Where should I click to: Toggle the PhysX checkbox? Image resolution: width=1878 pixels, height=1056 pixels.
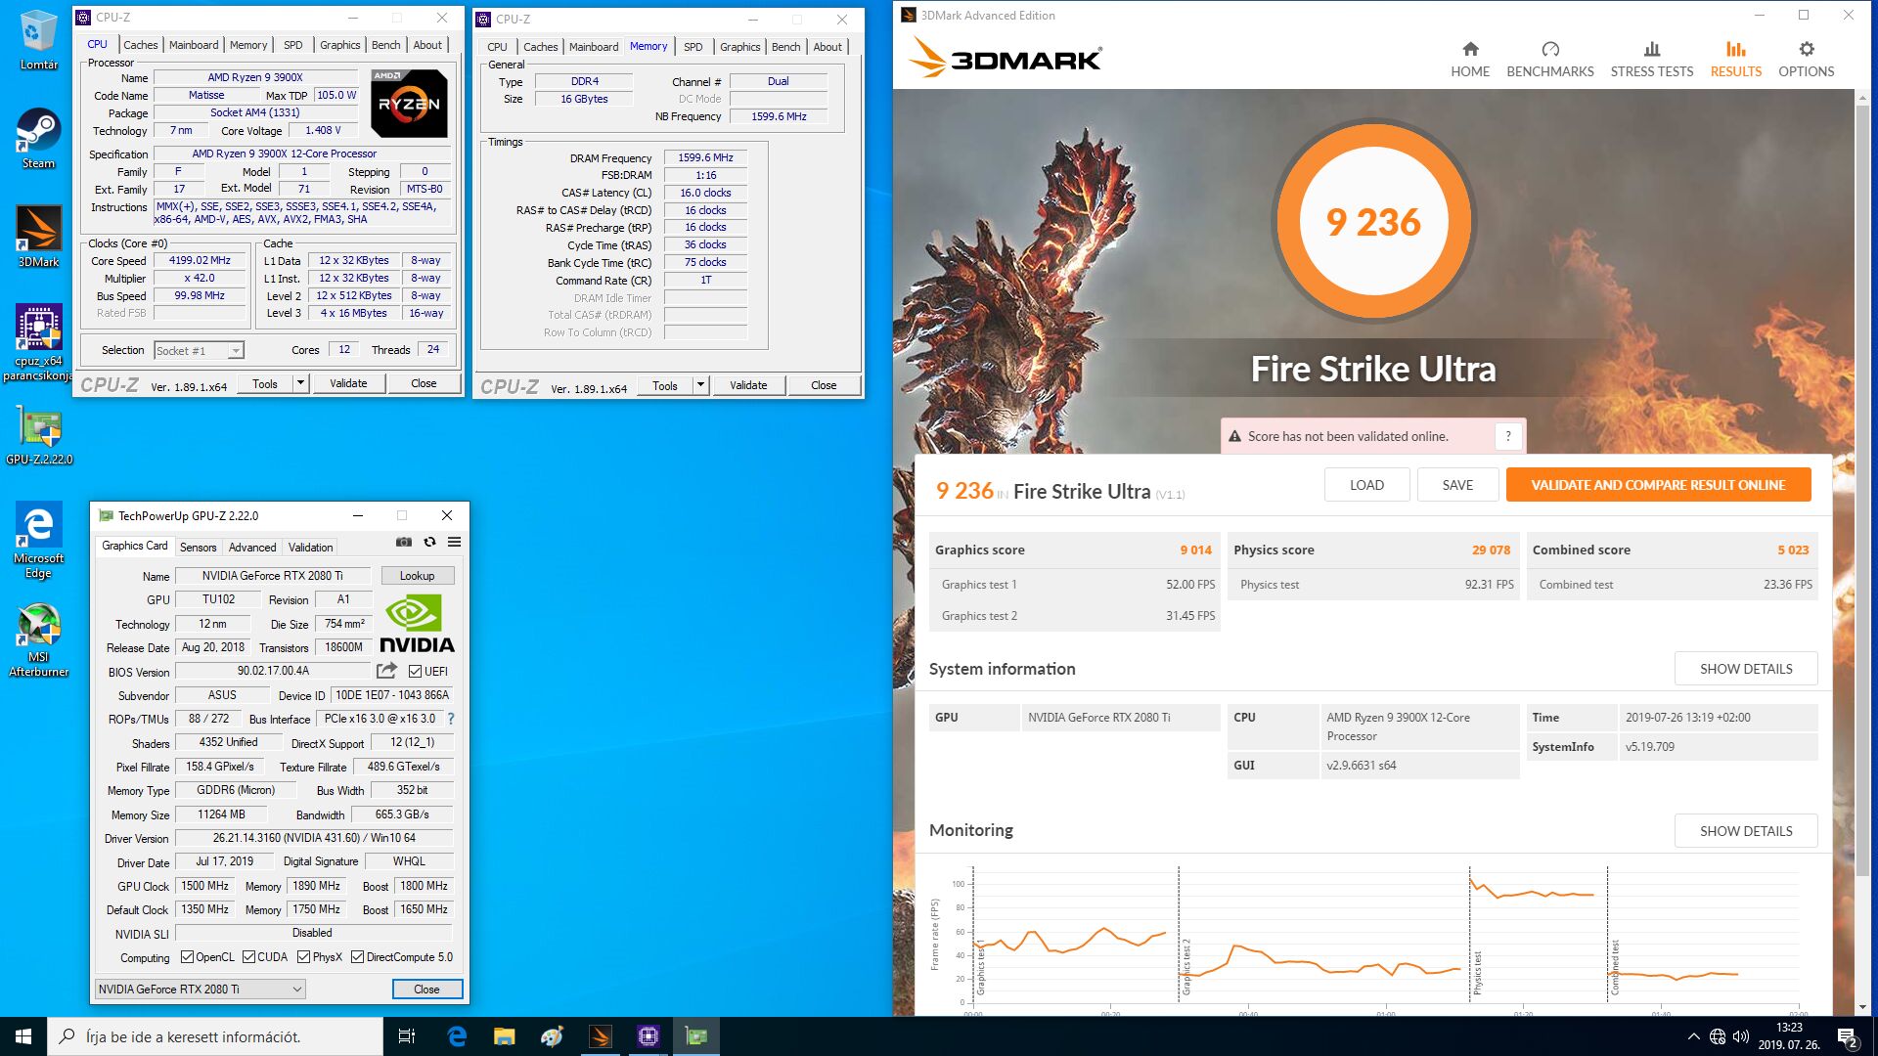[x=303, y=957]
